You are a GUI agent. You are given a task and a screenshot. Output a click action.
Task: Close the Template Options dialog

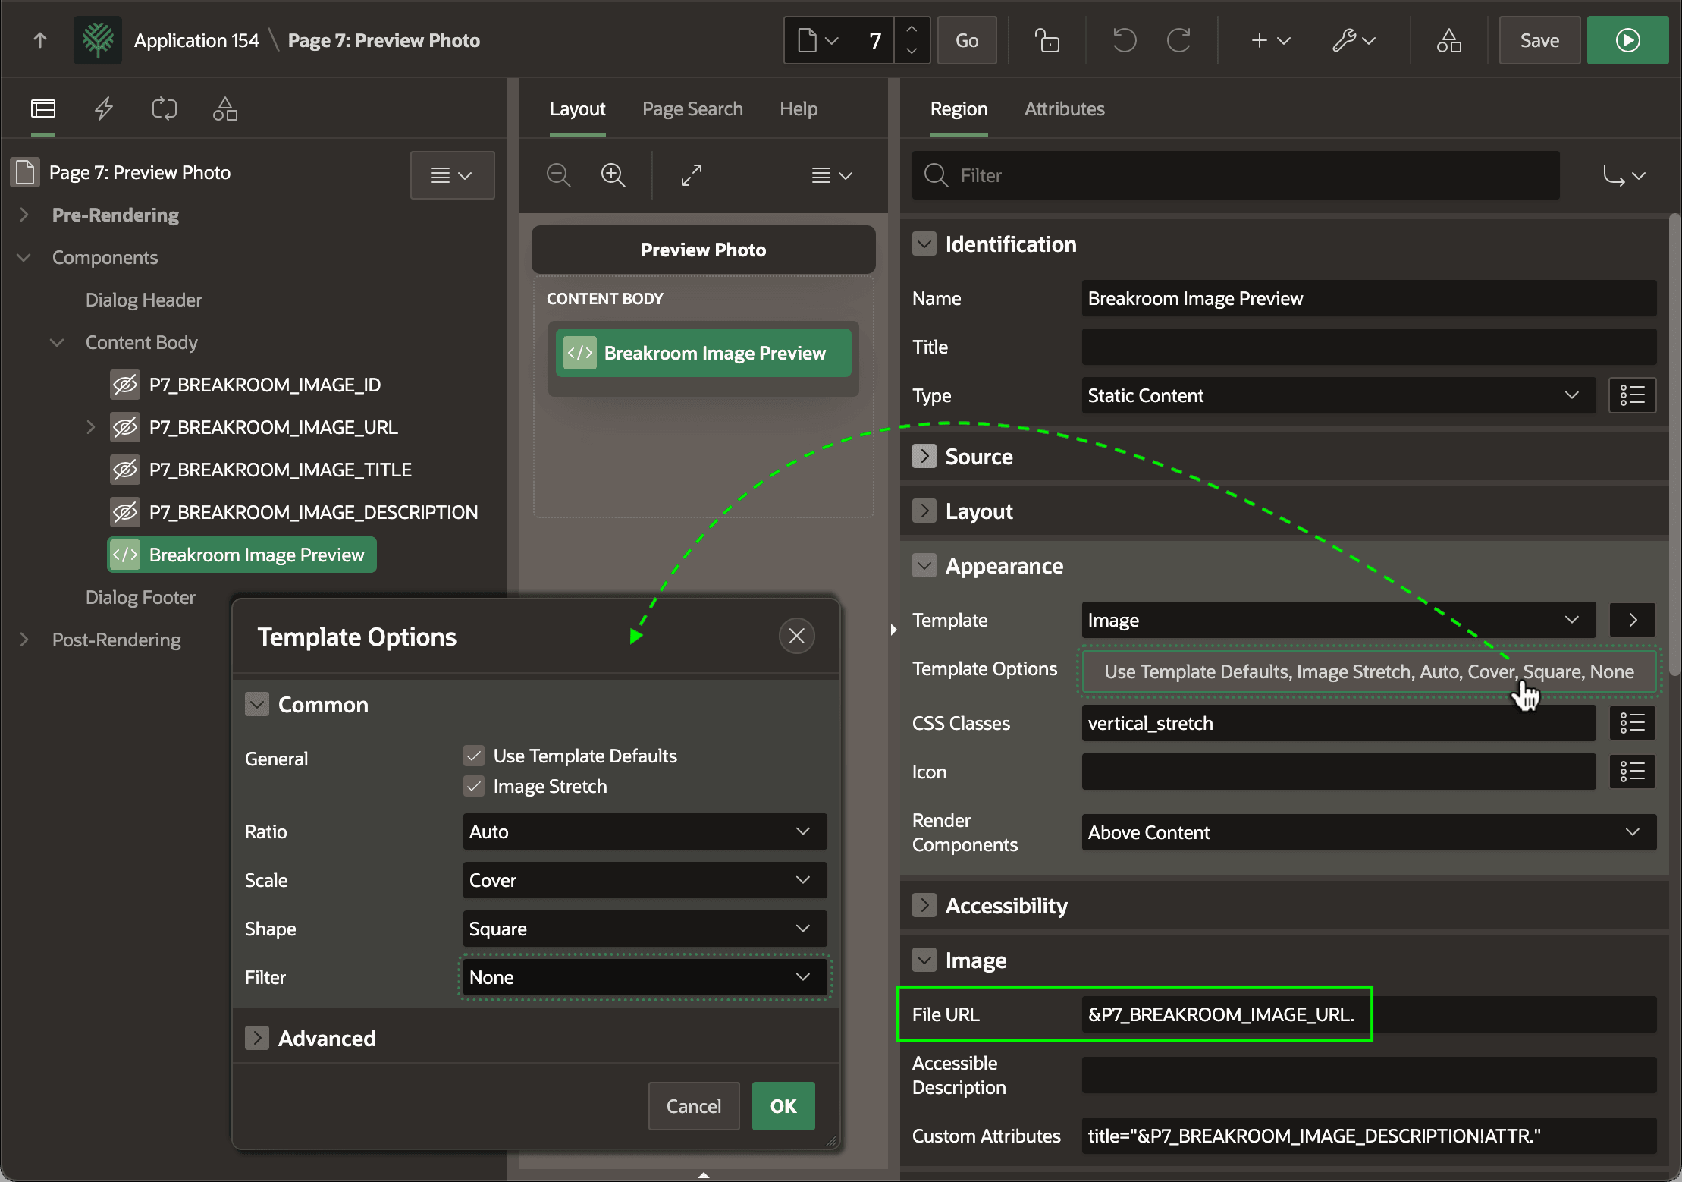click(x=796, y=636)
